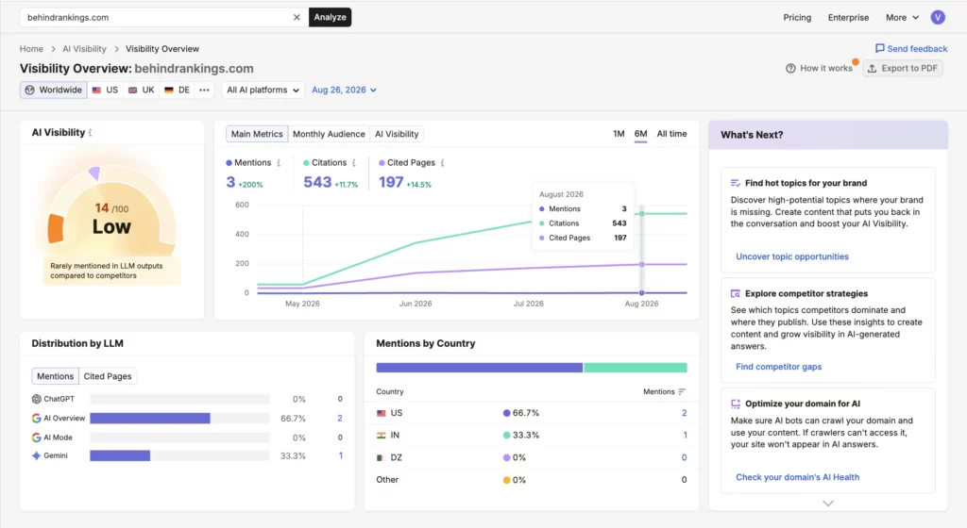967x528 pixels.
Task: Switch to AI Visibility chart tab
Action: pos(397,134)
